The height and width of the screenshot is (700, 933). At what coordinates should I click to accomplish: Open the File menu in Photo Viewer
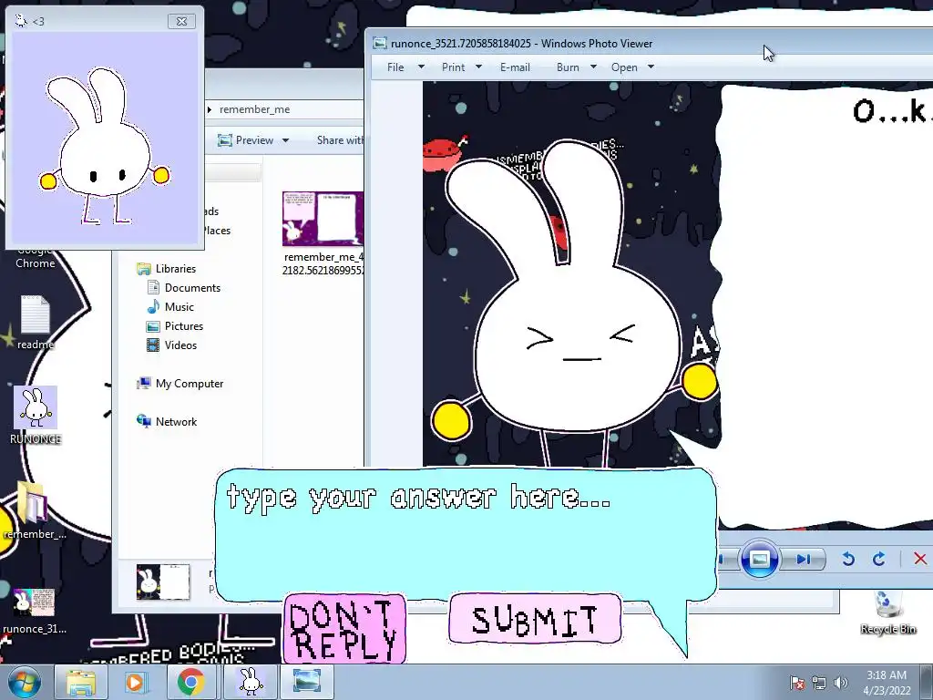click(x=395, y=67)
